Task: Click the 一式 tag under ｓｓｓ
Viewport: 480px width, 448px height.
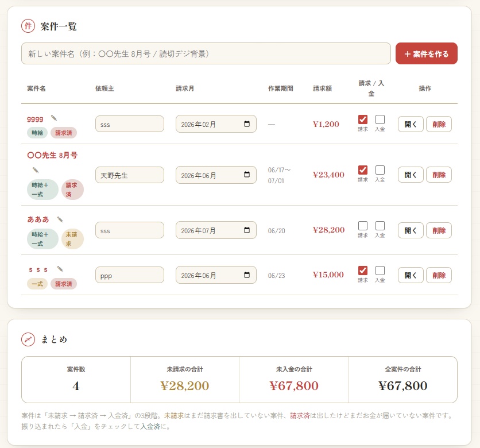Action: (x=37, y=284)
